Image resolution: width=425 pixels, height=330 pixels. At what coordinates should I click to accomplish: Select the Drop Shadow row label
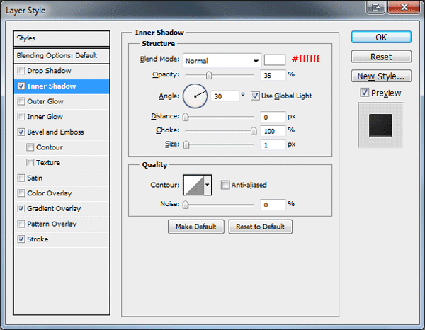49,71
